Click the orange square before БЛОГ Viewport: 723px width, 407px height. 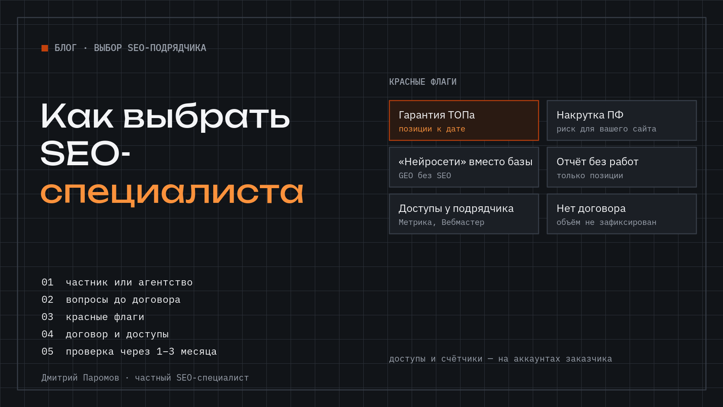[x=45, y=48]
